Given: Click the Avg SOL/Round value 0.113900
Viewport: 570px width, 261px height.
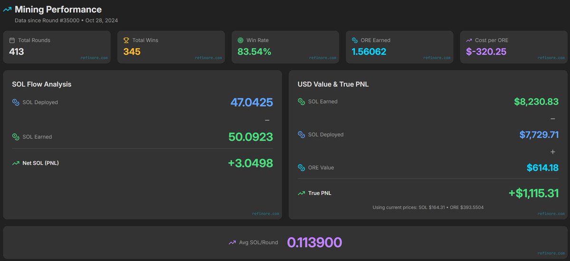Looking at the screenshot, I should tap(314, 242).
